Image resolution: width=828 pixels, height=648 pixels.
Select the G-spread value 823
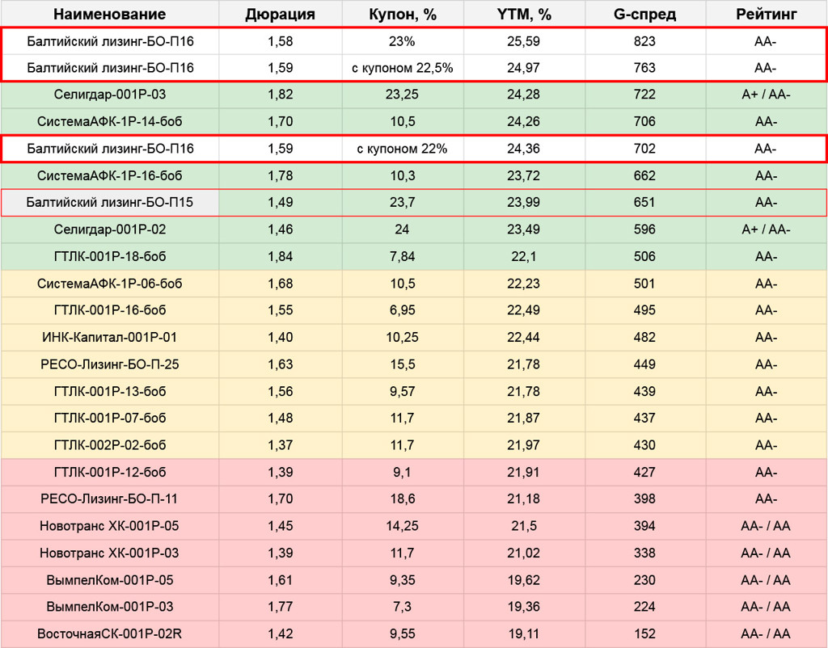click(x=644, y=40)
